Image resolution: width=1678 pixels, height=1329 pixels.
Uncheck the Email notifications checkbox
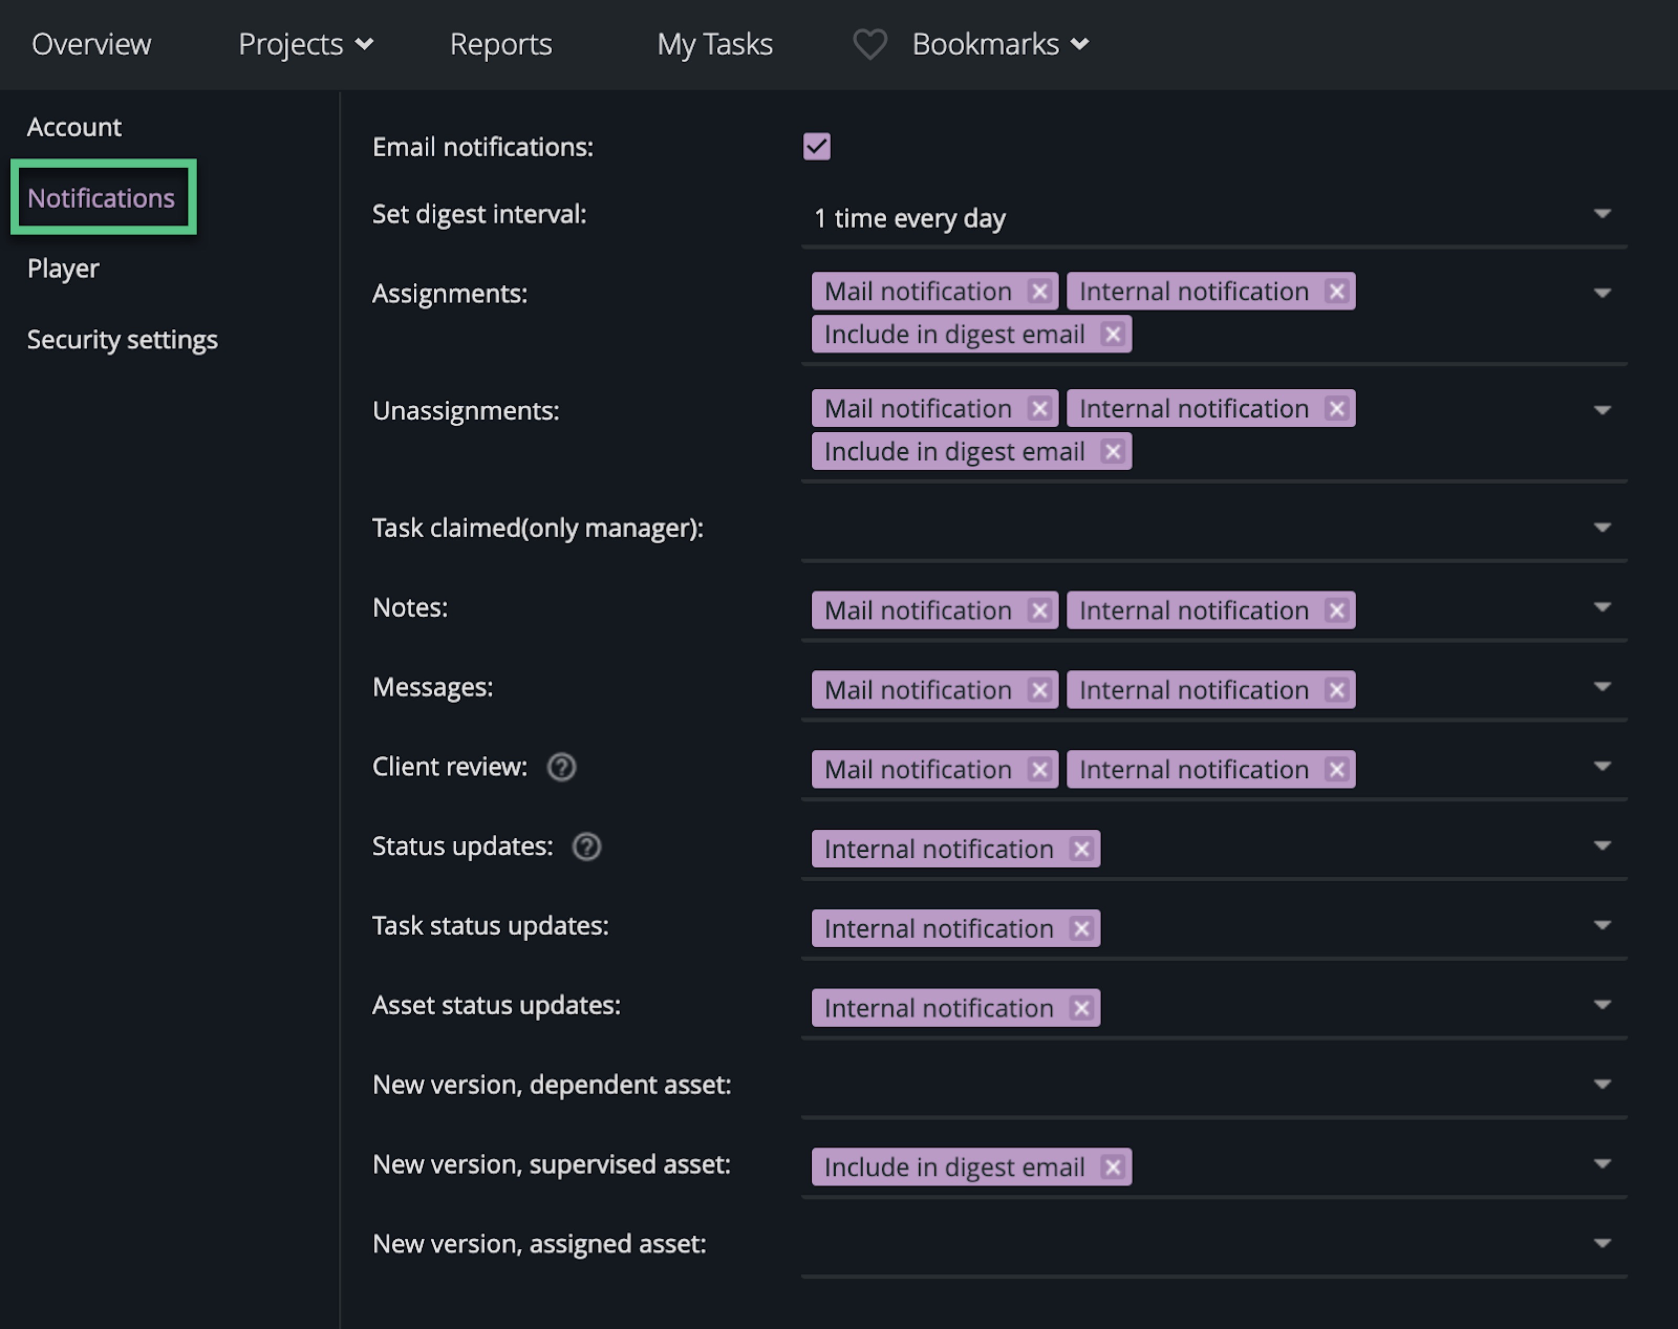click(816, 146)
